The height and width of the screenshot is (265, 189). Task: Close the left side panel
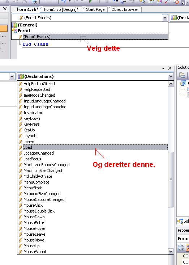(x=5, y=9)
